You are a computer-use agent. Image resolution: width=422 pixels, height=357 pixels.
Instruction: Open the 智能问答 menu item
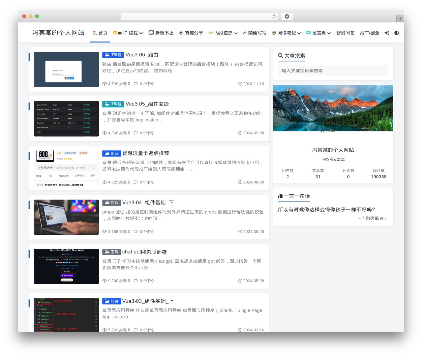pos(345,33)
